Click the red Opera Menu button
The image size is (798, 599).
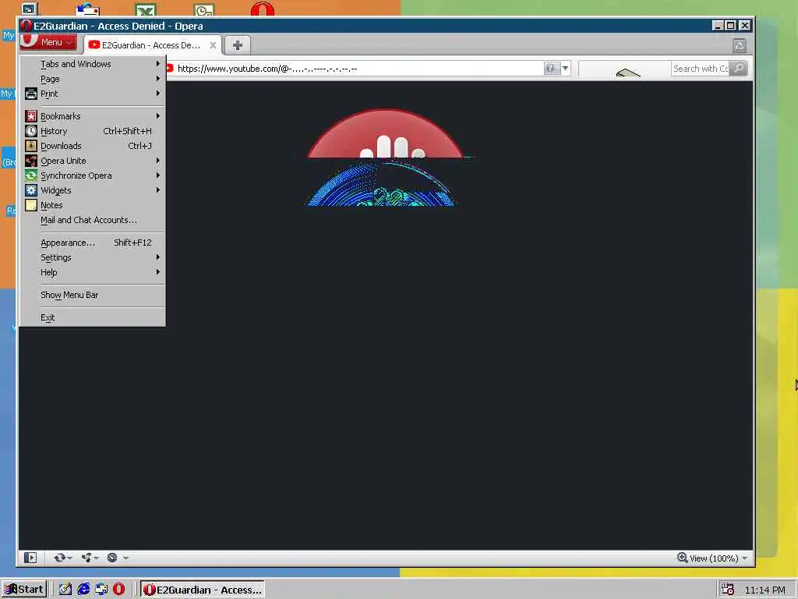(48, 42)
